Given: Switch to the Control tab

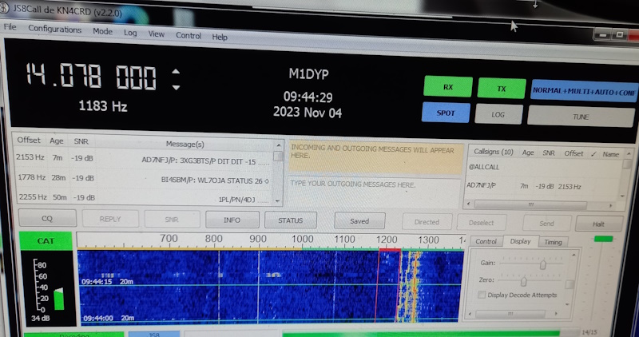Looking at the screenshot, I should point(486,241).
